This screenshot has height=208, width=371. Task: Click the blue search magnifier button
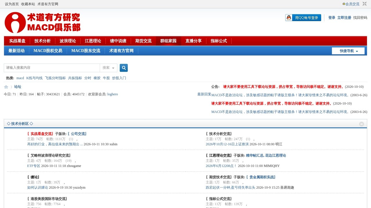124,68
